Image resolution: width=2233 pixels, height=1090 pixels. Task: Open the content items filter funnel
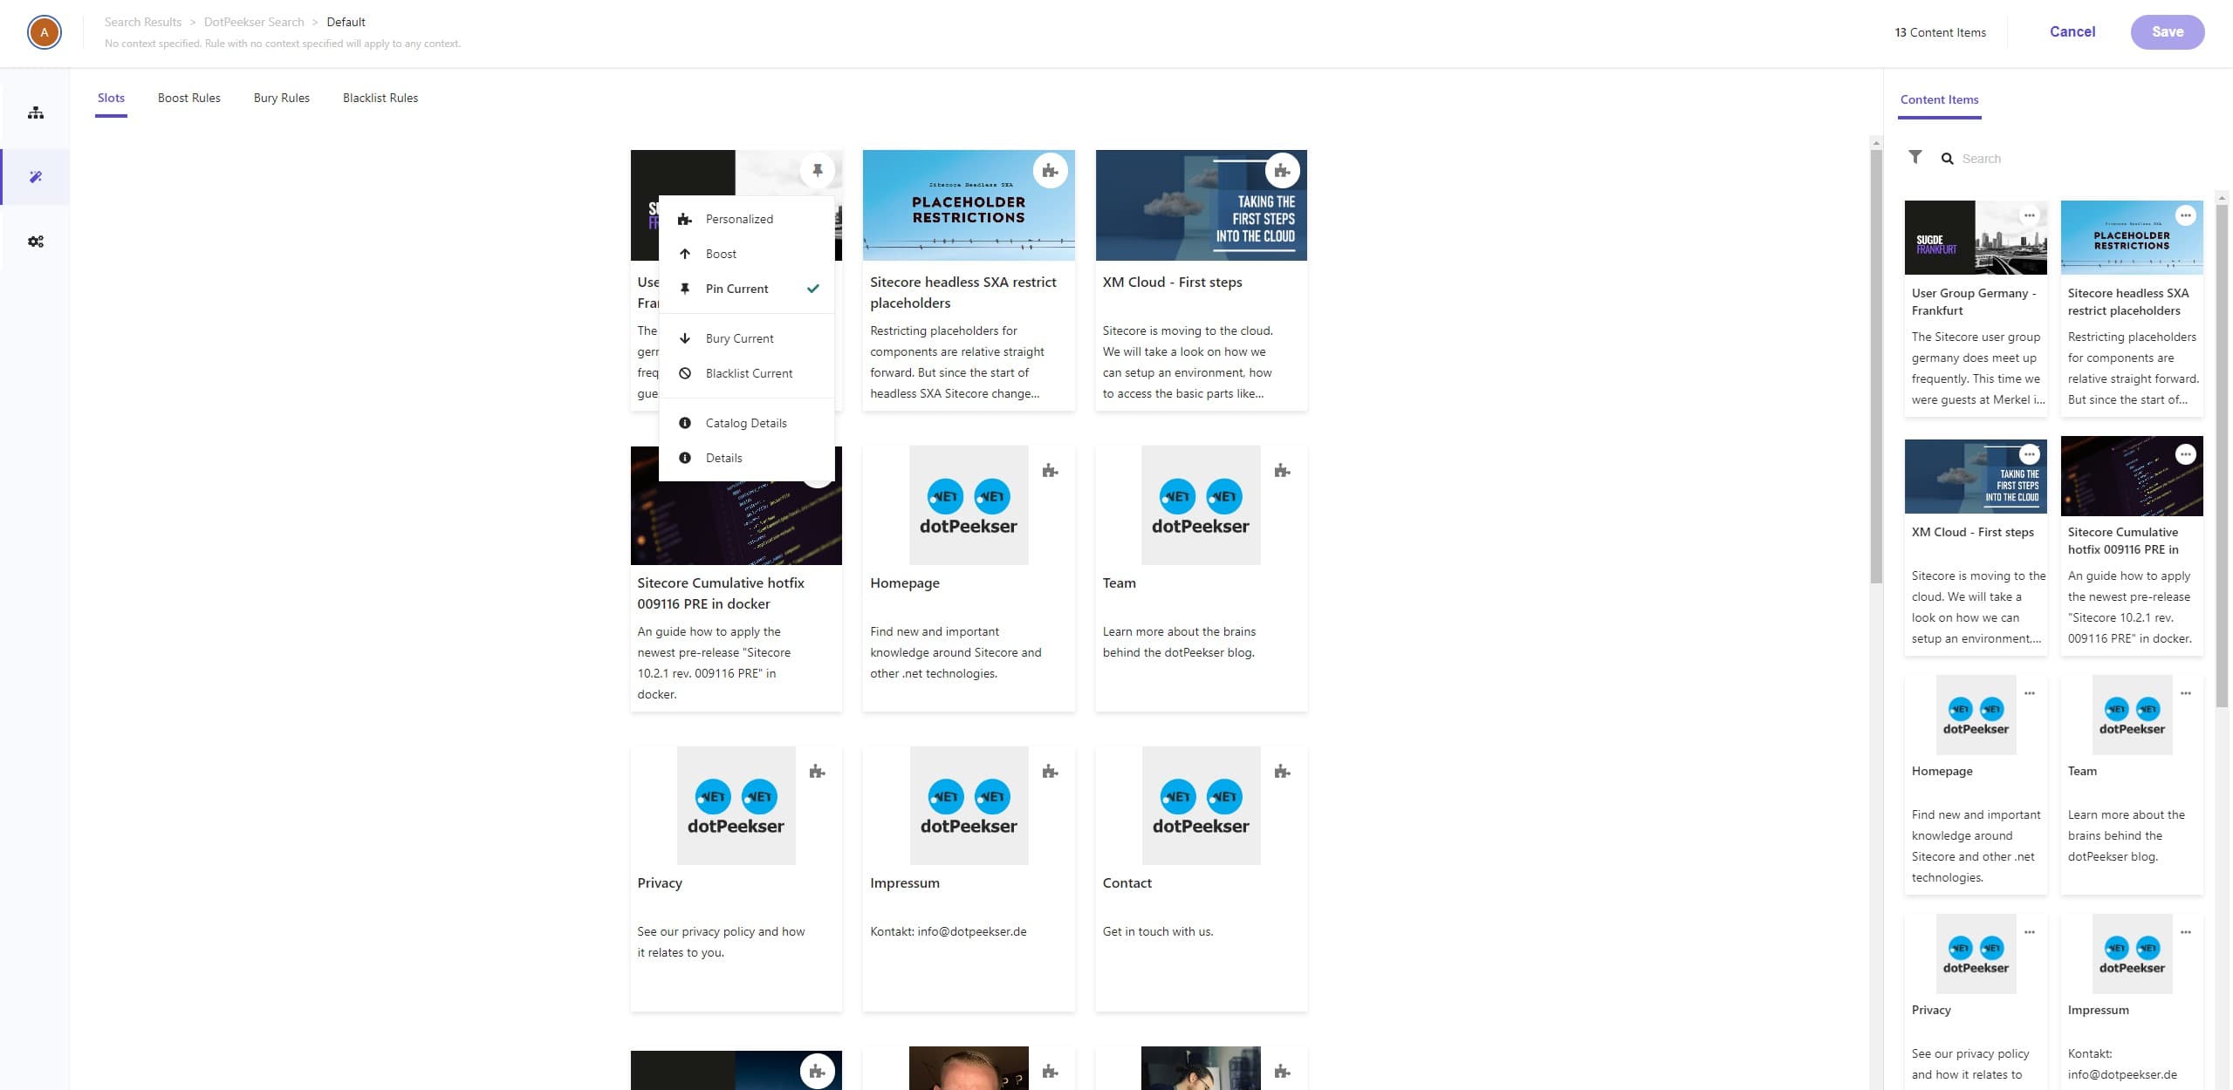coord(1915,157)
